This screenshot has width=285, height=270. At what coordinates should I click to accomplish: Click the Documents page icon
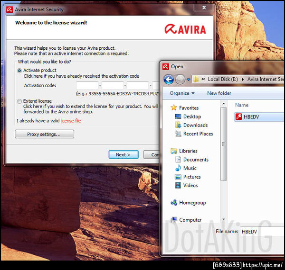(178, 160)
